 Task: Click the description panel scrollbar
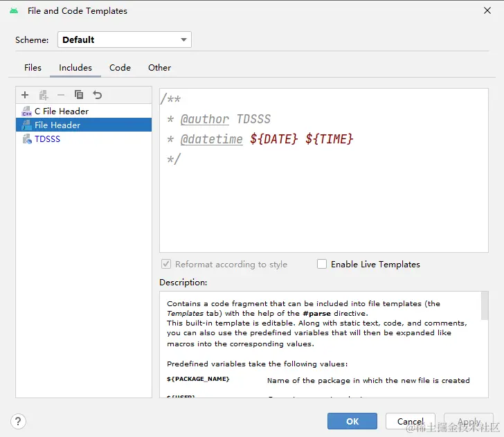click(x=485, y=306)
